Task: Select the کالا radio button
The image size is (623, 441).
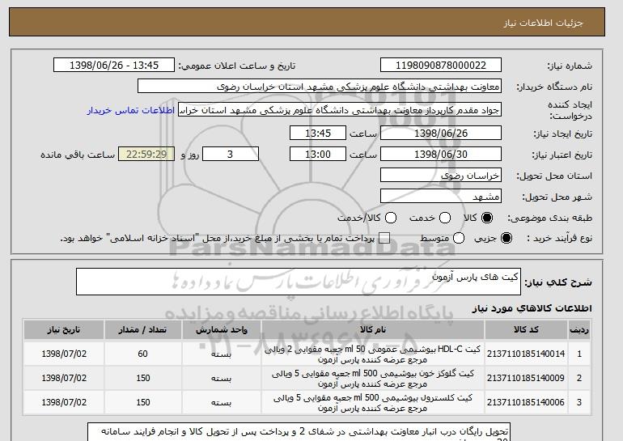Action: tap(487, 218)
